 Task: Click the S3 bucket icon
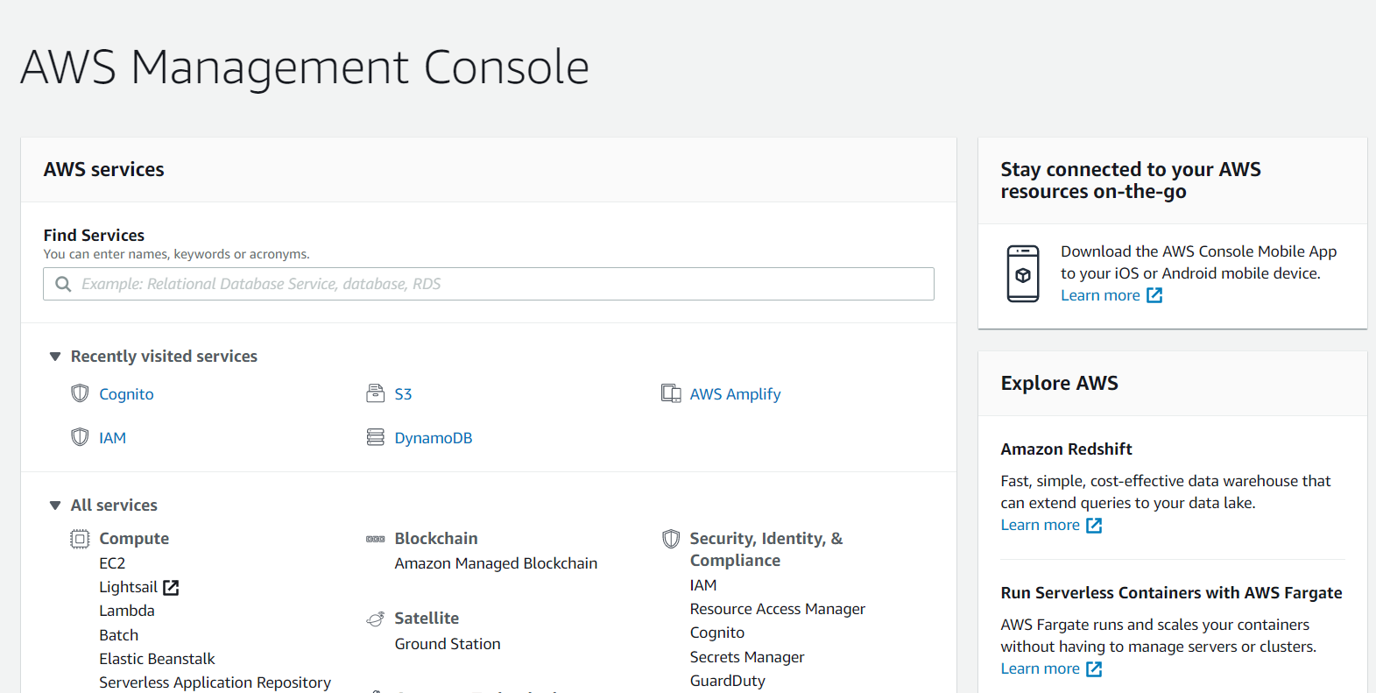(x=375, y=393)
